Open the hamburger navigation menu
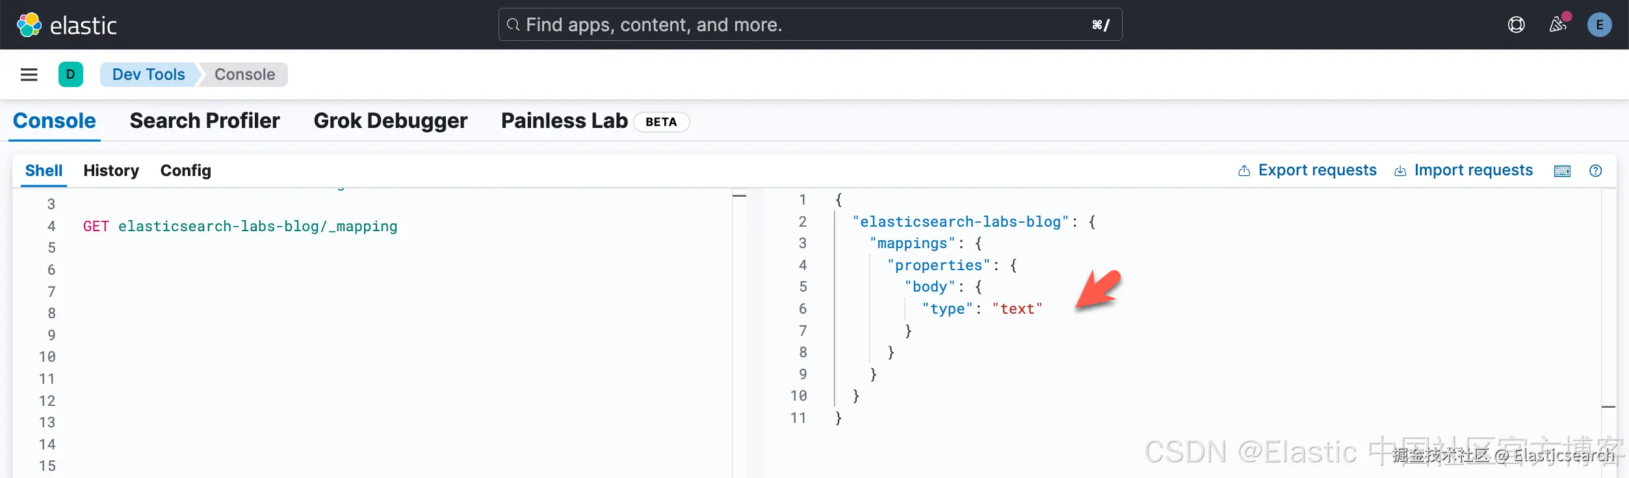The height and width of the screenshot is (478, 1629). click(29, 75)
